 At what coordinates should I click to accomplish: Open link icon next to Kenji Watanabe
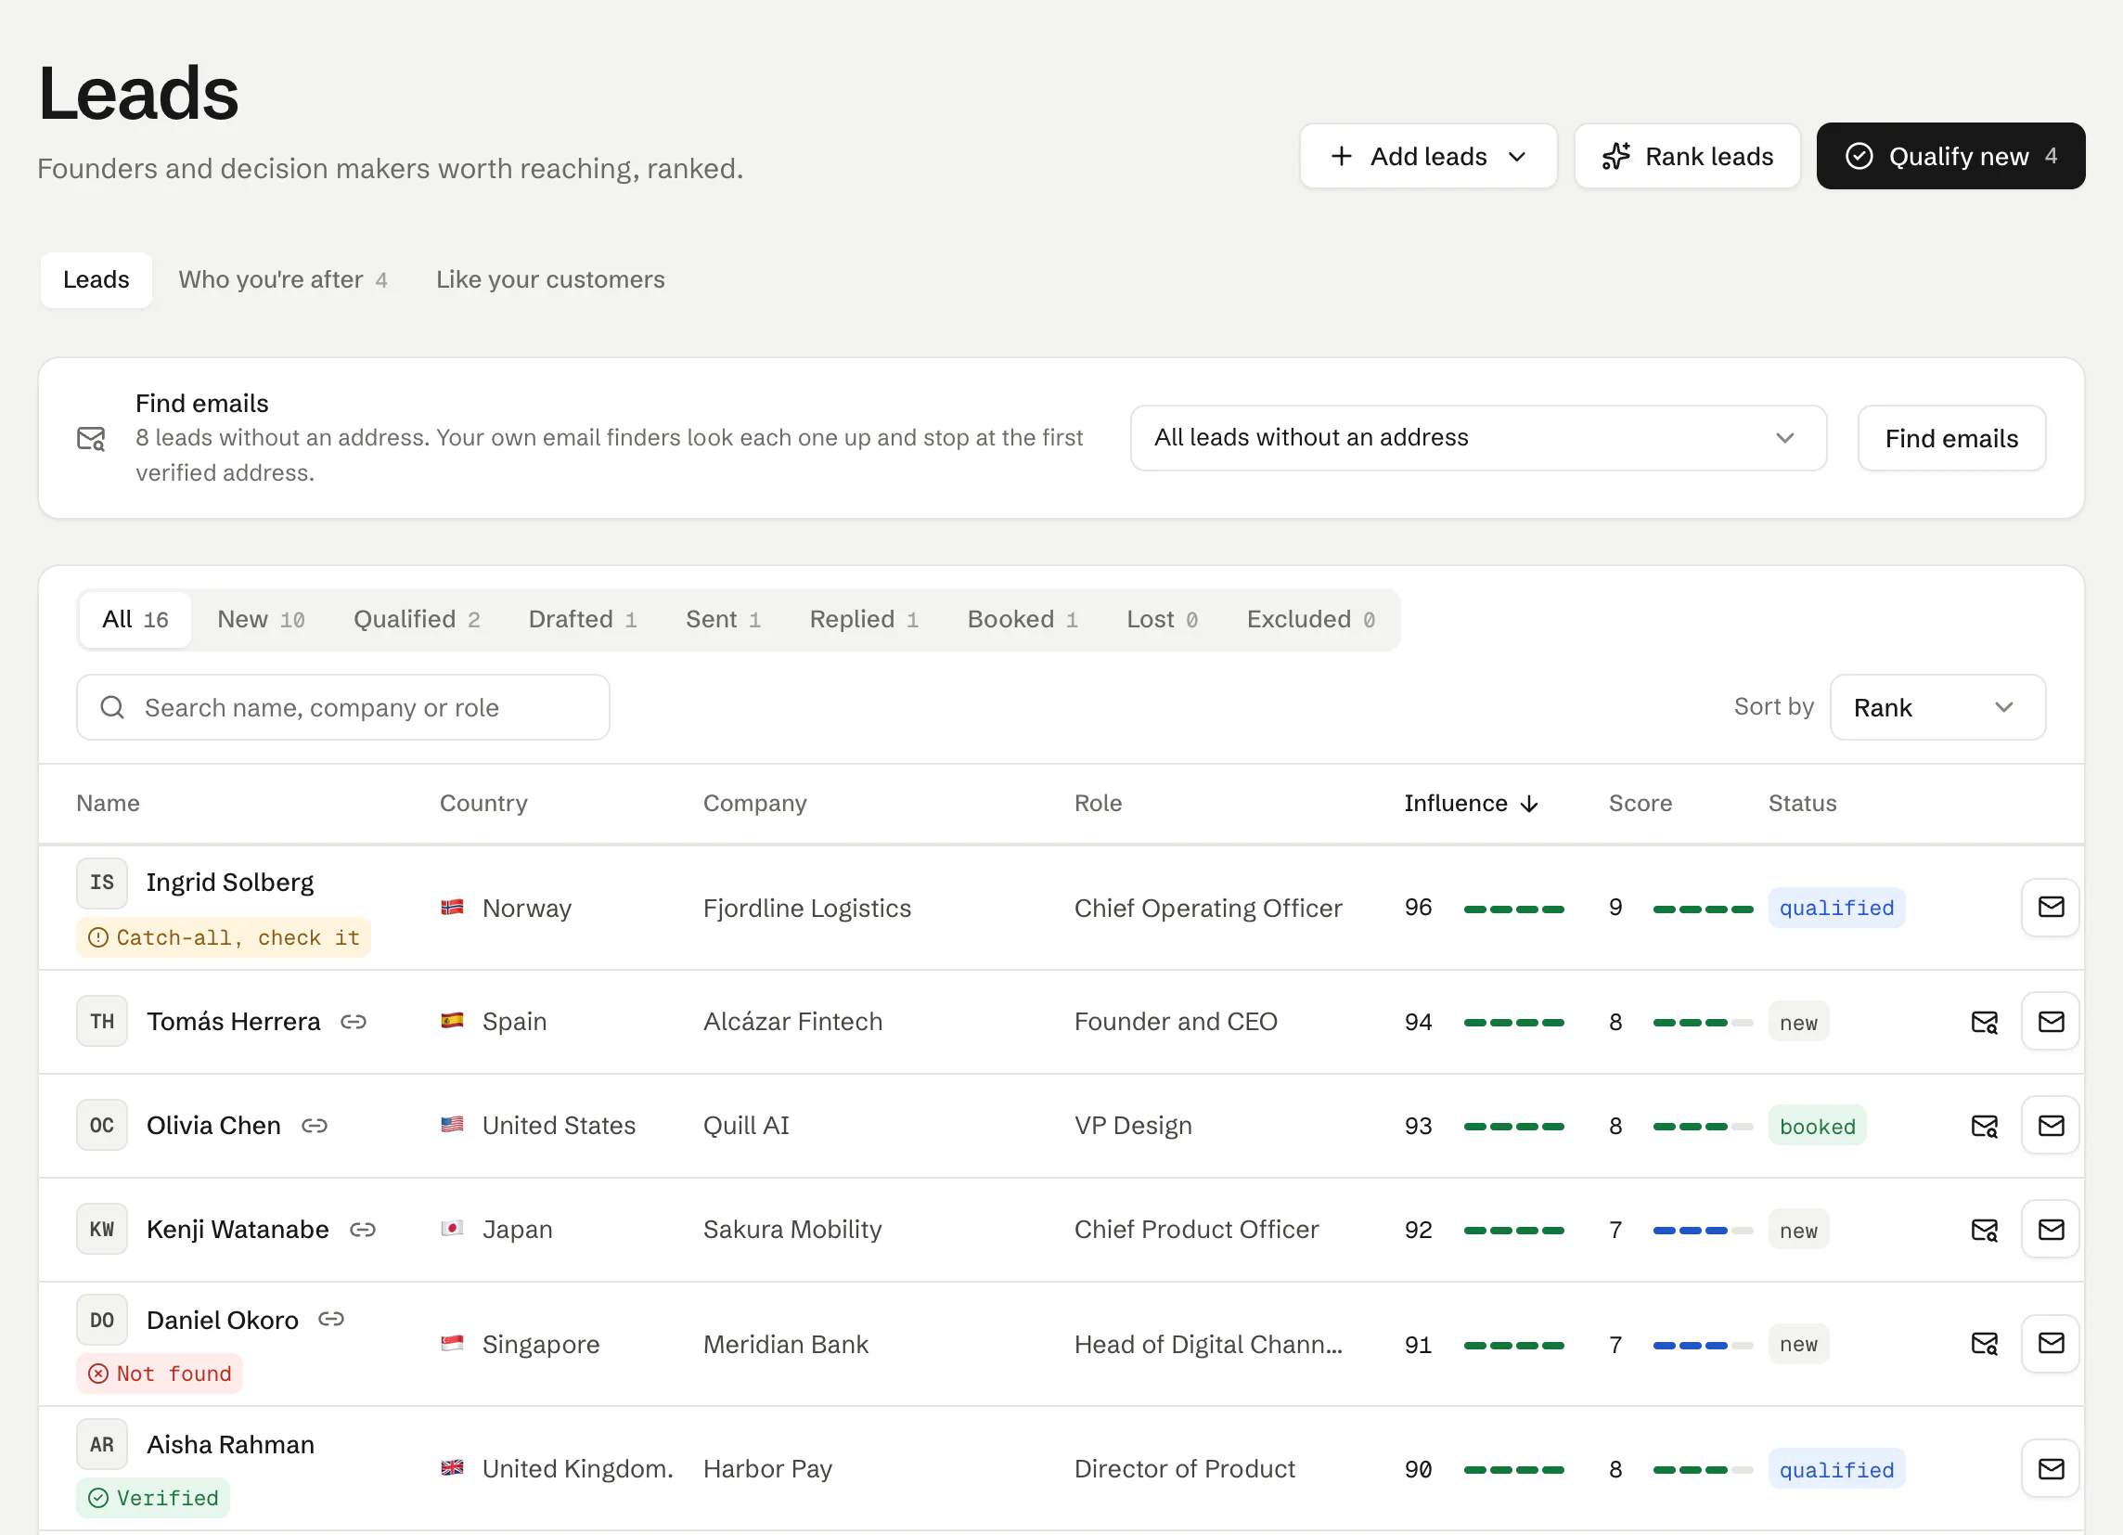tap(362, 1230)
